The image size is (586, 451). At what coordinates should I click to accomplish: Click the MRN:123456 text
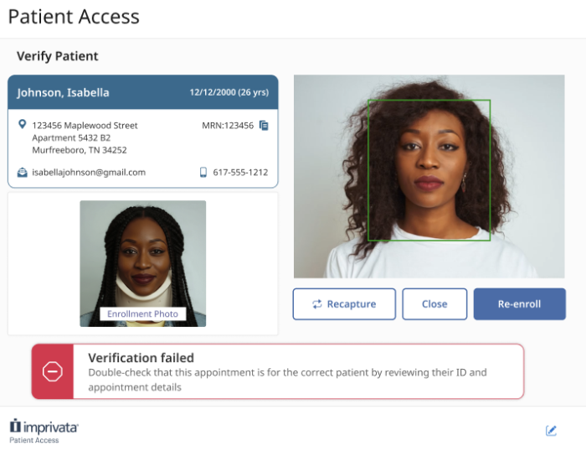tap(228, 126)
